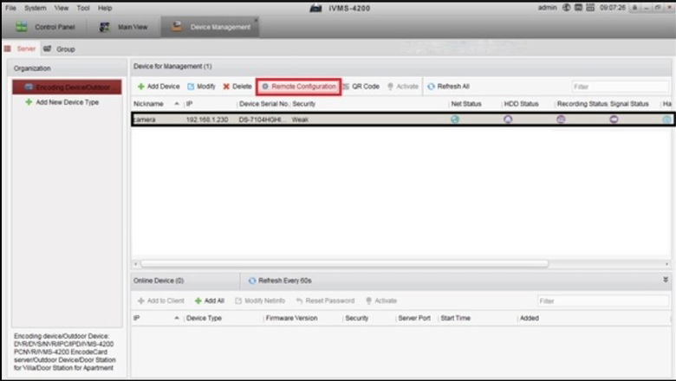Click the HDD Status icon for camera

508,119
